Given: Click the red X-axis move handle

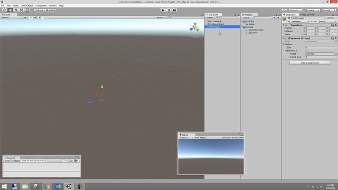Looking at the screenshot, I should 96,94.
